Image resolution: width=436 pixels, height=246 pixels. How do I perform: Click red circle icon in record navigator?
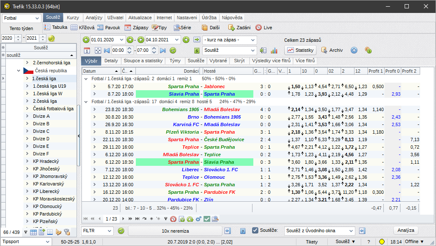173,219
